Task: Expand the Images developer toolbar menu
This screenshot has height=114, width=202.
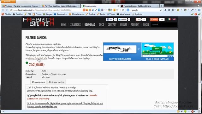Action: click(x=48, y=14)
